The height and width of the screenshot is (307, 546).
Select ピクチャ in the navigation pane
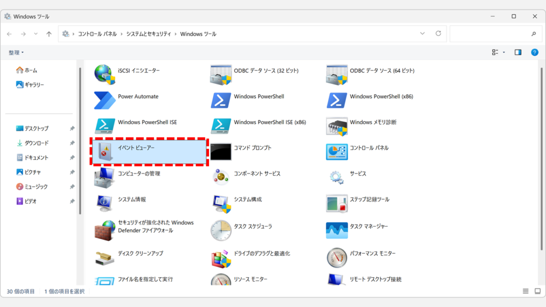(x=33, y=172)
